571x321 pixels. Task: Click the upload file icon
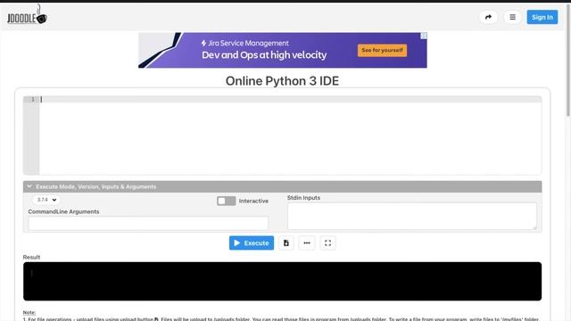[285, 243]
